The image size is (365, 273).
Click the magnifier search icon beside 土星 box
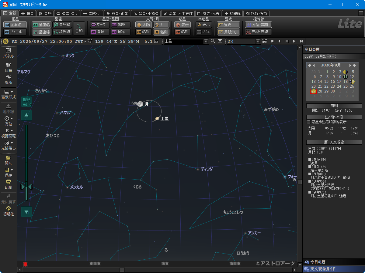point(213,41)
